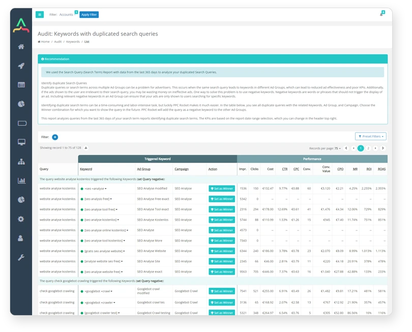Open the user profile icon in the sidebar
Screen dimensions: 412x332
(x=21, y=238)
